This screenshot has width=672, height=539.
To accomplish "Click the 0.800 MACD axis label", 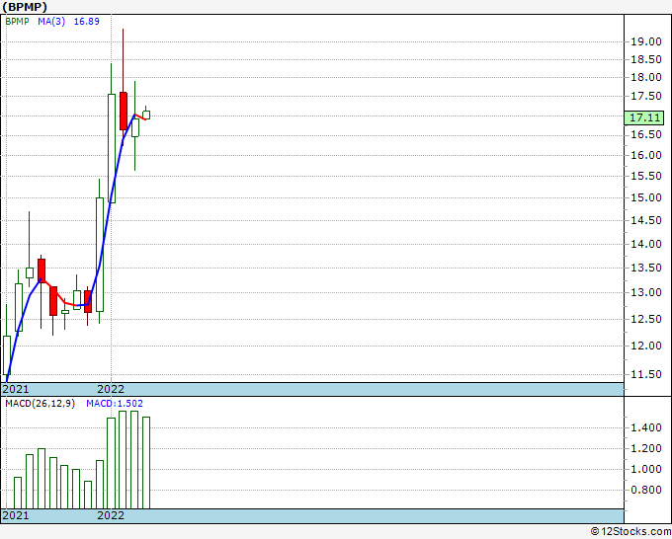I will (x=646, y=490).
